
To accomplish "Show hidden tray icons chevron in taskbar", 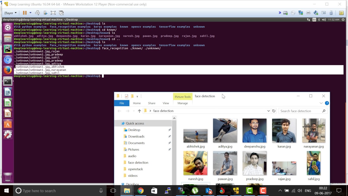I will pyautogui.click(x=280, y=191).
